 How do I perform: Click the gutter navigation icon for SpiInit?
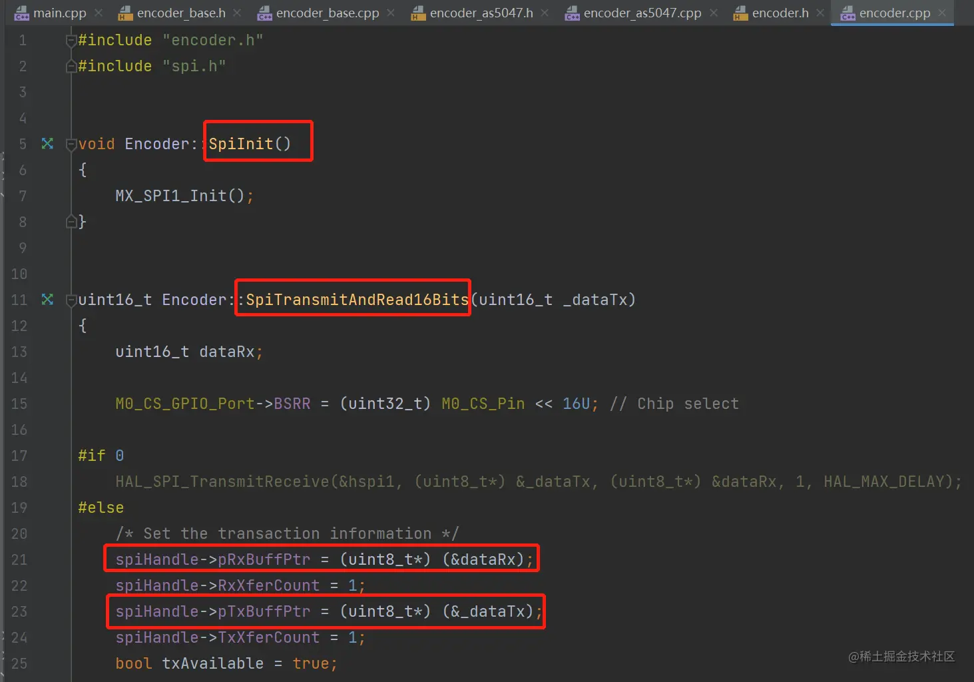[47, 143]
